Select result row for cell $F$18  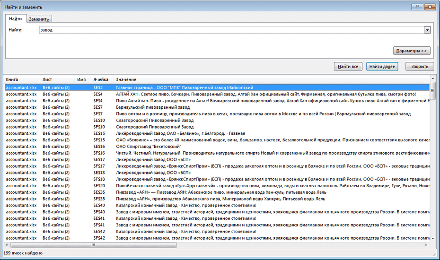[217, 179]
